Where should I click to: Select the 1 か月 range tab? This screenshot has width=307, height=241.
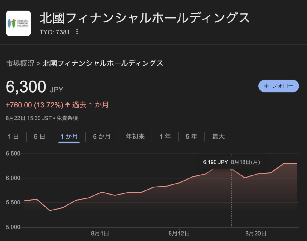pyautogui.click(x=69, y=137)
